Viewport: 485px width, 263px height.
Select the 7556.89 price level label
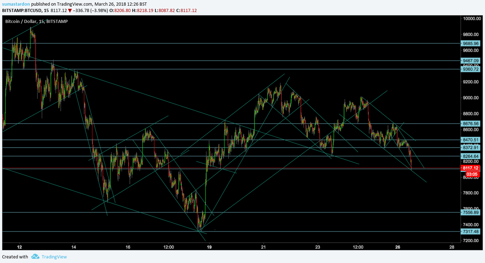coord(471,212)
